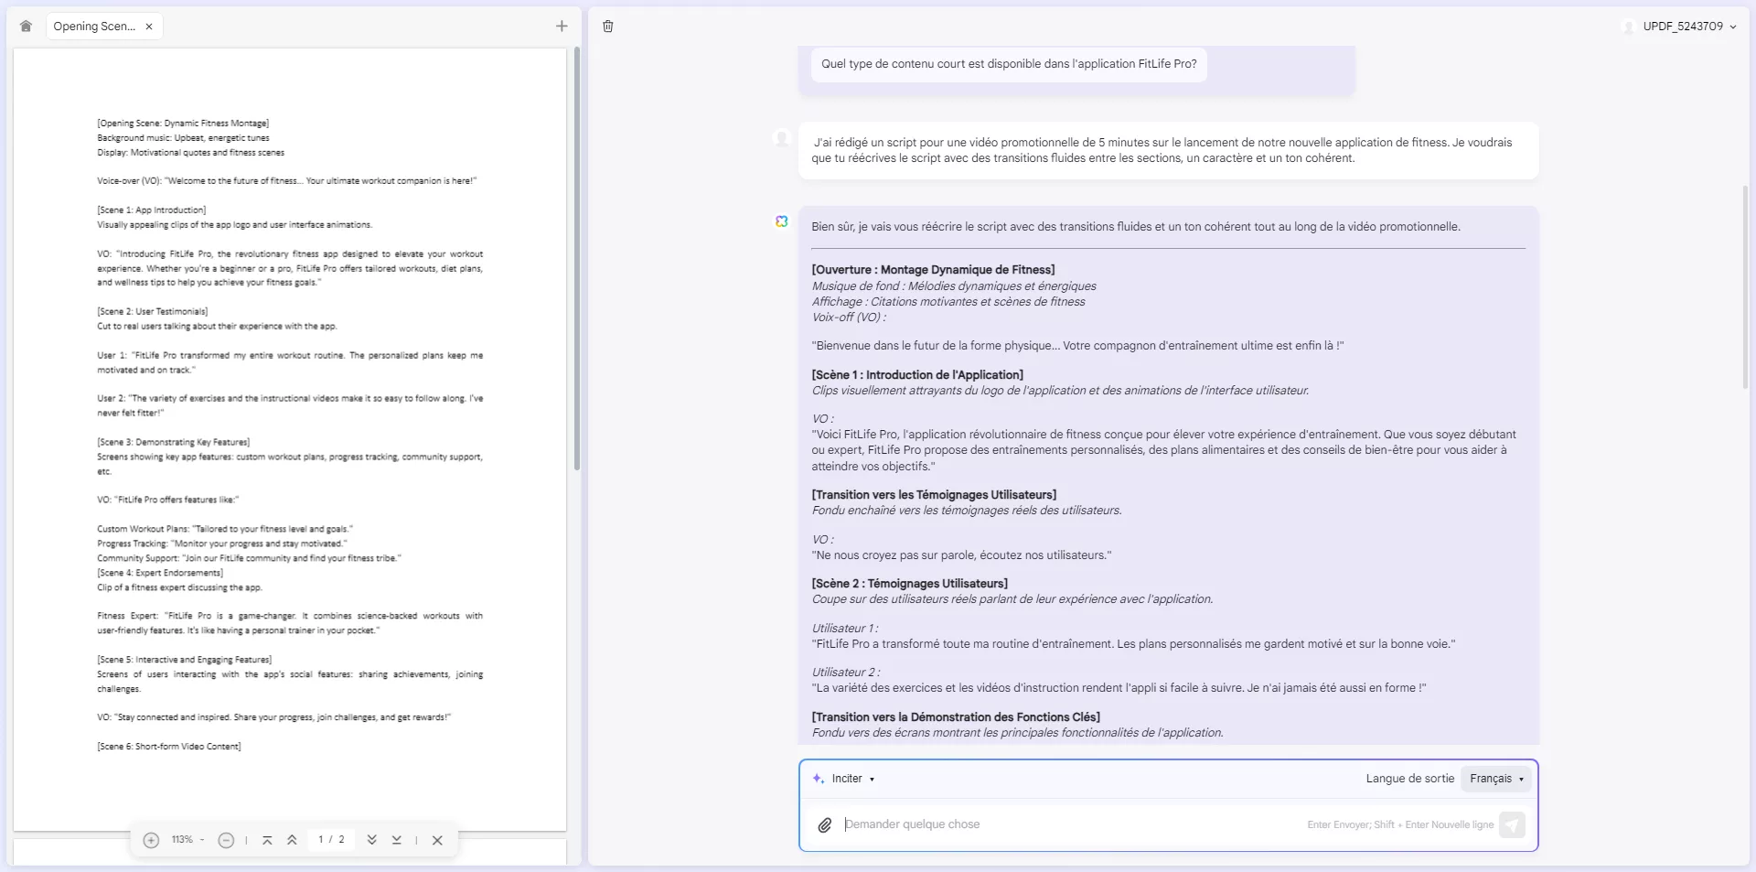Viewport: 1756px width, 872px height.
Task: Change output language via the Français dropdown
Action: (1496, 779)
